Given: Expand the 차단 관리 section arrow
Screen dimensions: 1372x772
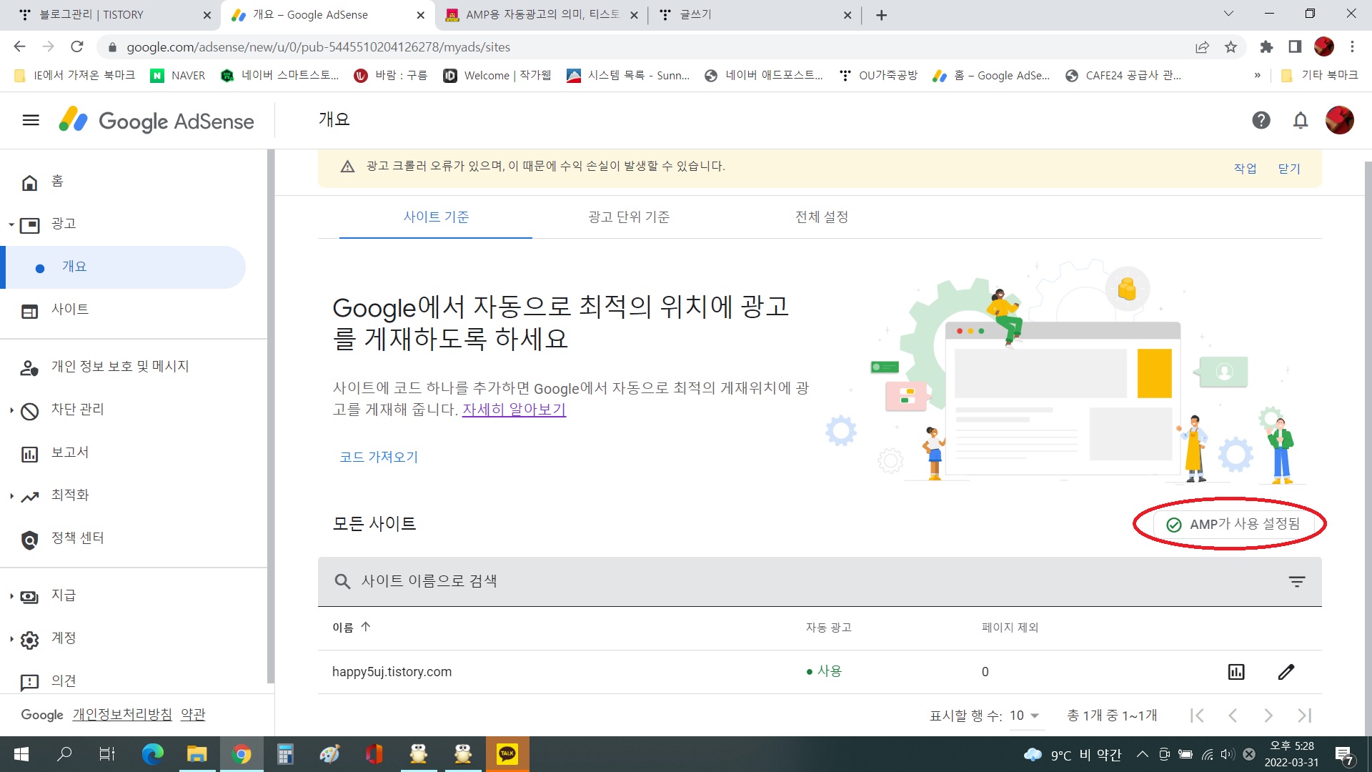Looking at the screenshot, I should [x=11, y=410].
